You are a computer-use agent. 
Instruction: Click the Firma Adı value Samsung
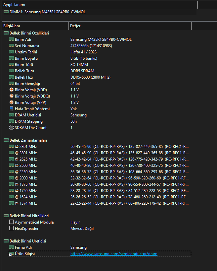[x=78, y=247]
